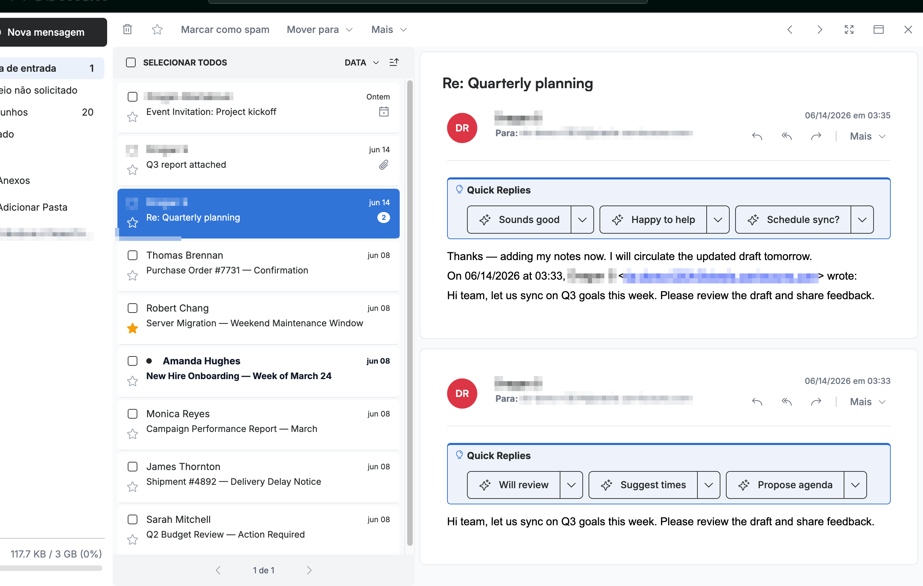Click the layout split view icon
The height and width of the screenshot is (586, 923).
click(879, 30)
